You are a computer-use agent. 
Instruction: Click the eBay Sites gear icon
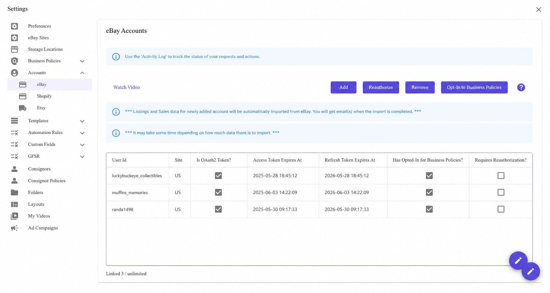pyautogui.click(x=14, y=38)
